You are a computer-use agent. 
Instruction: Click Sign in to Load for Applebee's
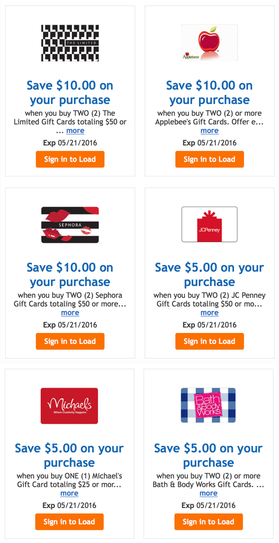(209, 159)
